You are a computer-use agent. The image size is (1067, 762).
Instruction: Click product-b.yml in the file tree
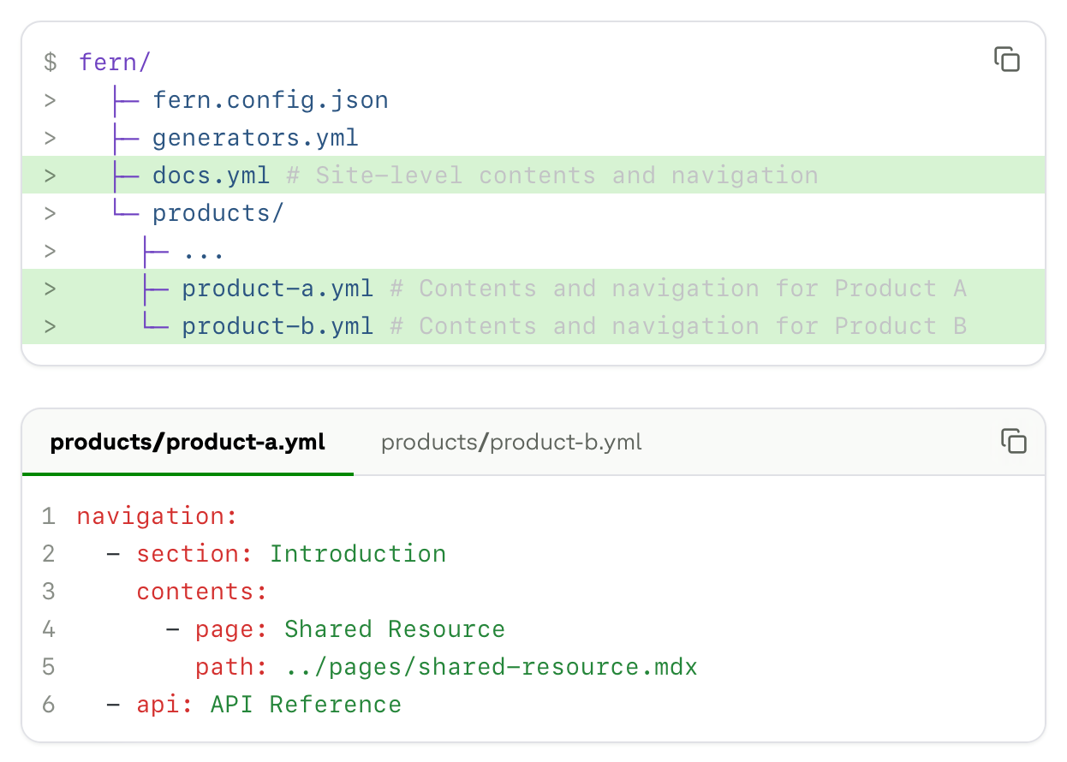(277, 326)
